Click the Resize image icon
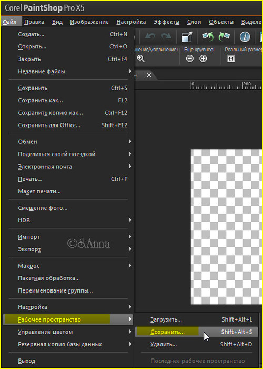 [x=187, y=37]
